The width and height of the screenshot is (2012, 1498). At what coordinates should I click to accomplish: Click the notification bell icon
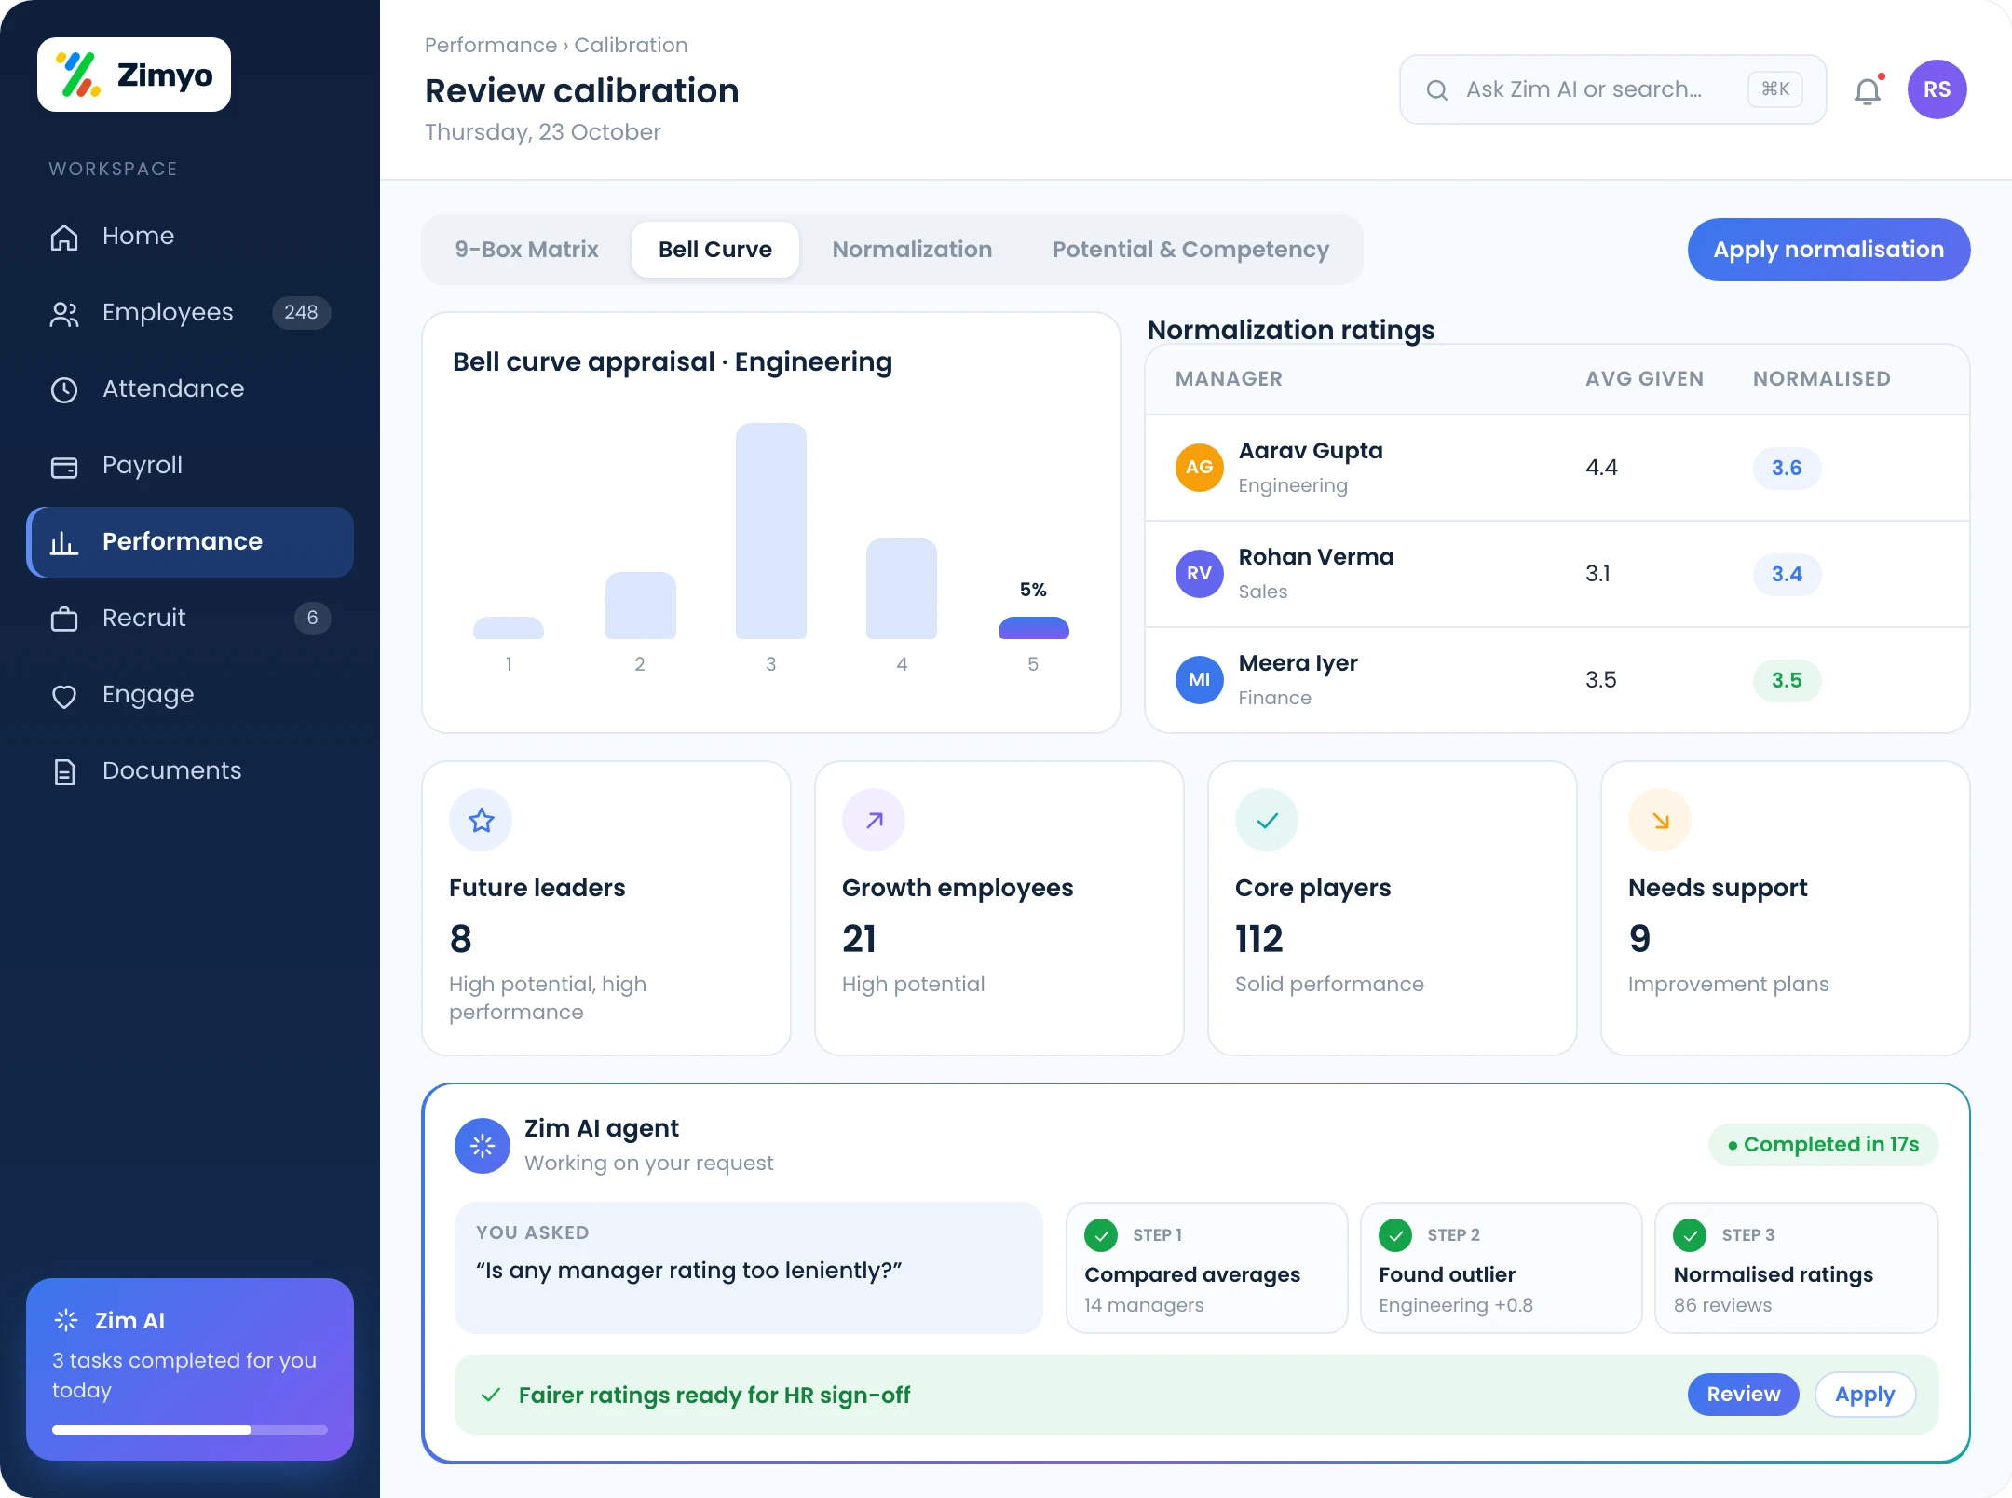coord(1868,90)
